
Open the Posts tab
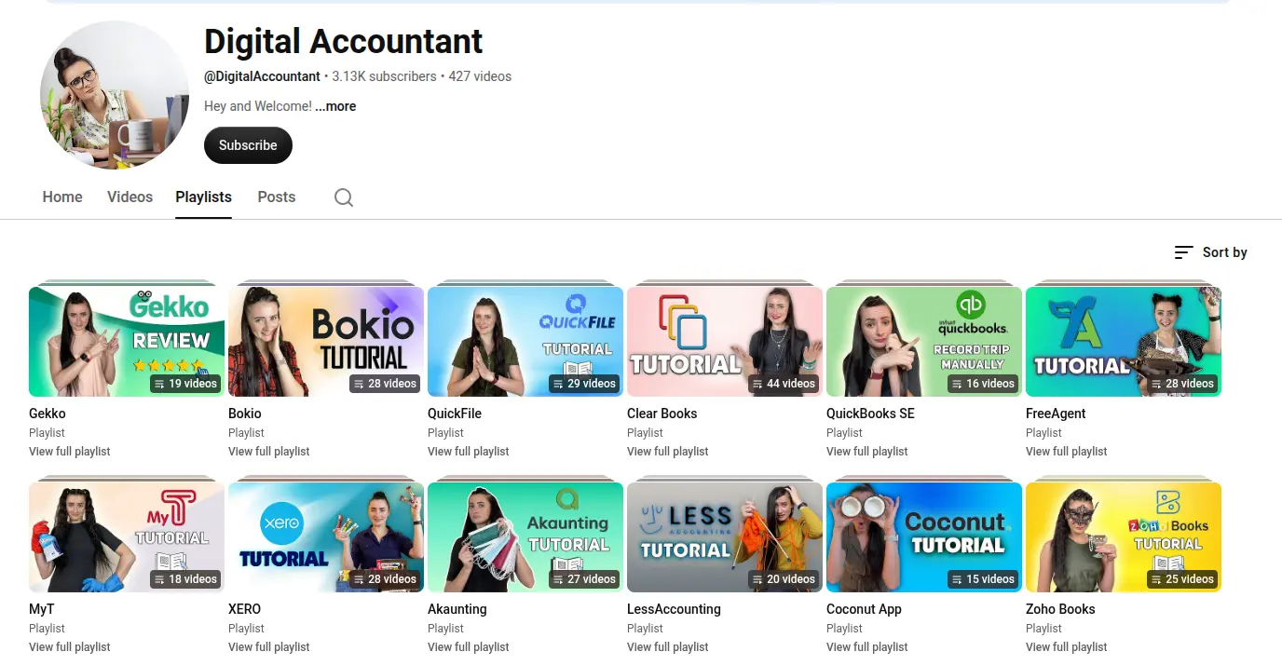[277, 197]
